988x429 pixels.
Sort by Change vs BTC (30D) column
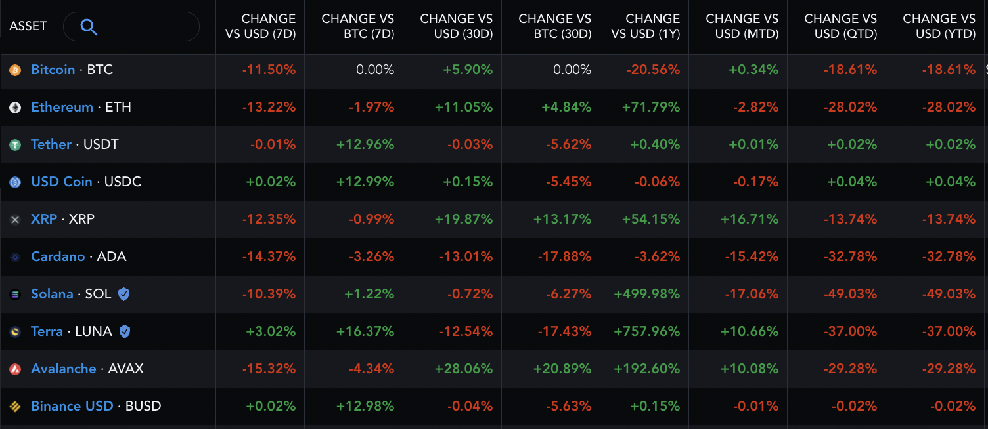click(554, 26)
